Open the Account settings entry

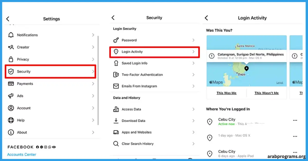point(51,108)
